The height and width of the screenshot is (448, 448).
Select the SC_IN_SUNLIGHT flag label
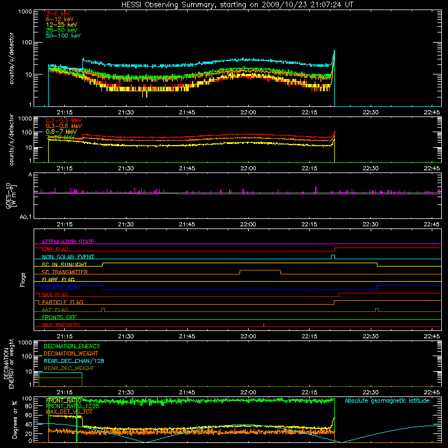[64, 264]
